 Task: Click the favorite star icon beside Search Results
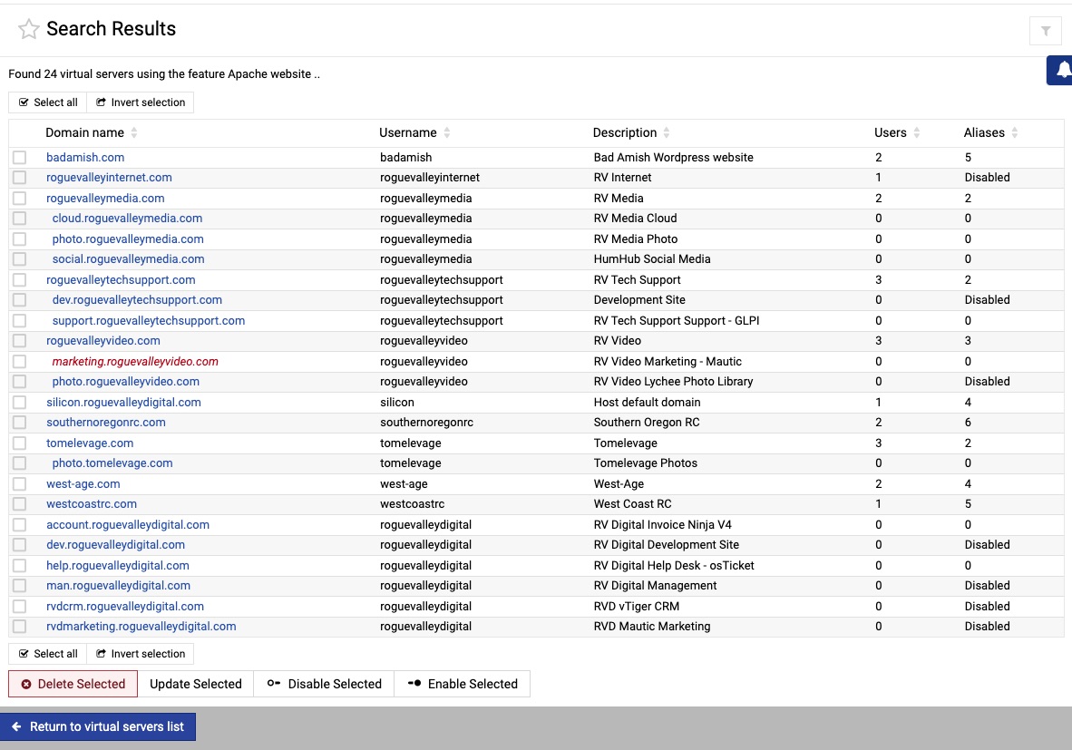[29, 29]
